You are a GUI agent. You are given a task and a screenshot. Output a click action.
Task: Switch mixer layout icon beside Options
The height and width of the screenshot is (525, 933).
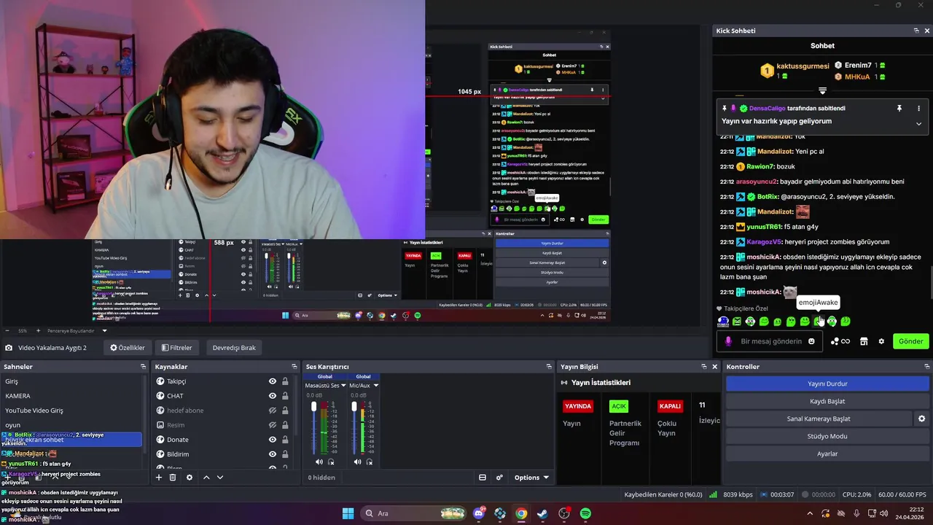482,478
